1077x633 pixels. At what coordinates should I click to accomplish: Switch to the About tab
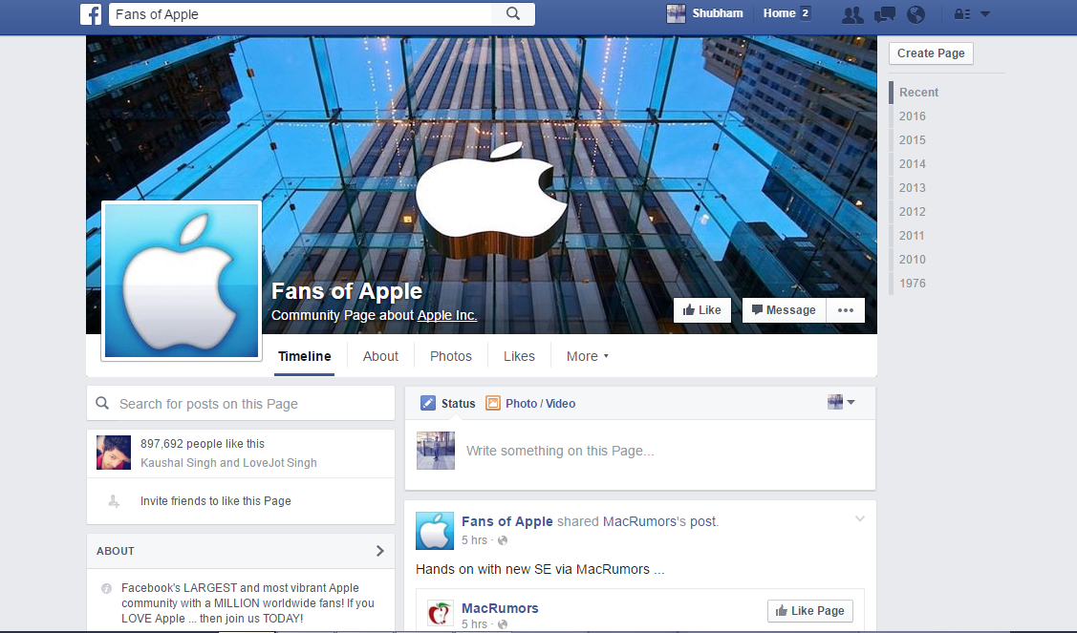(380, 356)
